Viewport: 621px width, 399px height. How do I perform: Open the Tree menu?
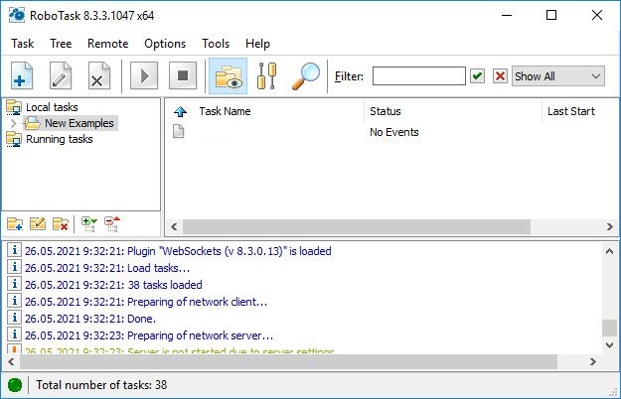(61, 44)
